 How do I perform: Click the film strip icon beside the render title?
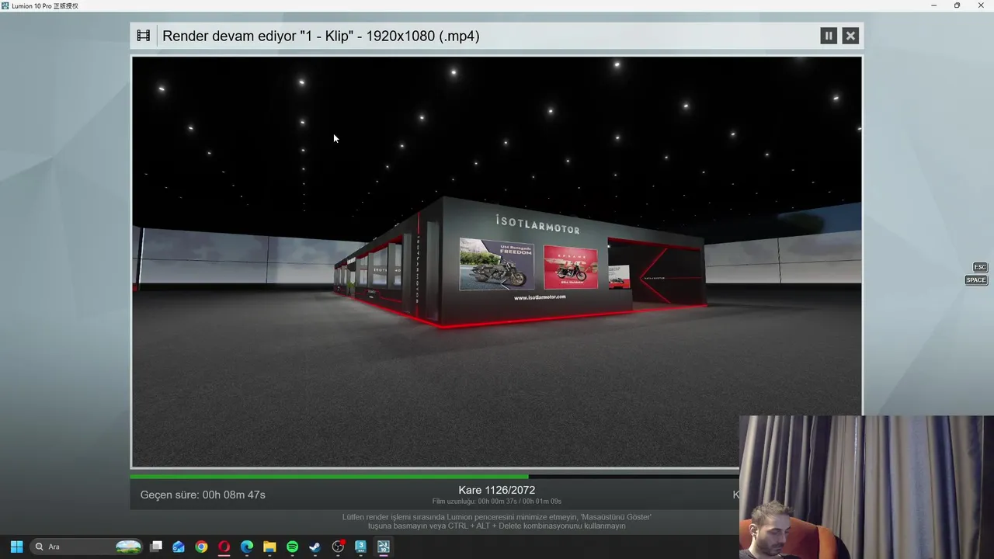point(143,36)
